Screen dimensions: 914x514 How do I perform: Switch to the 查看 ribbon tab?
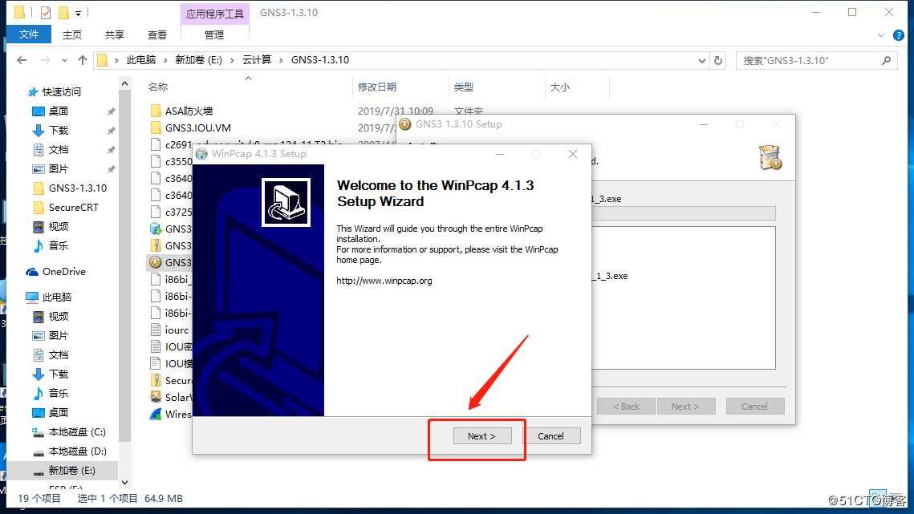tap(156, 35)
